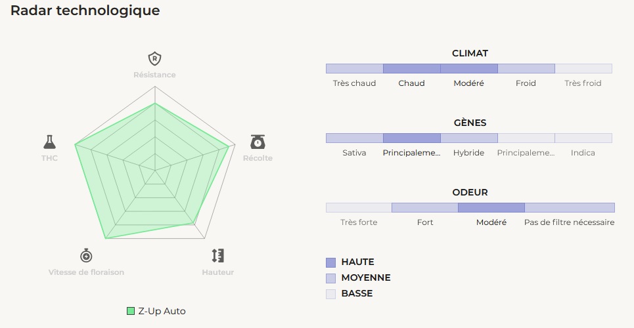This screenshot has height=328, width=634.
Task: Click the Hauteur ruler icon
Action: (x=217, y=255)
